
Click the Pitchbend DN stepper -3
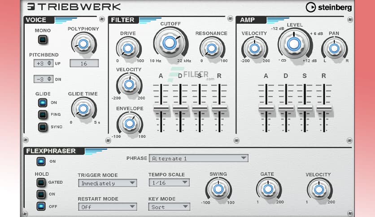pos(44,79)
